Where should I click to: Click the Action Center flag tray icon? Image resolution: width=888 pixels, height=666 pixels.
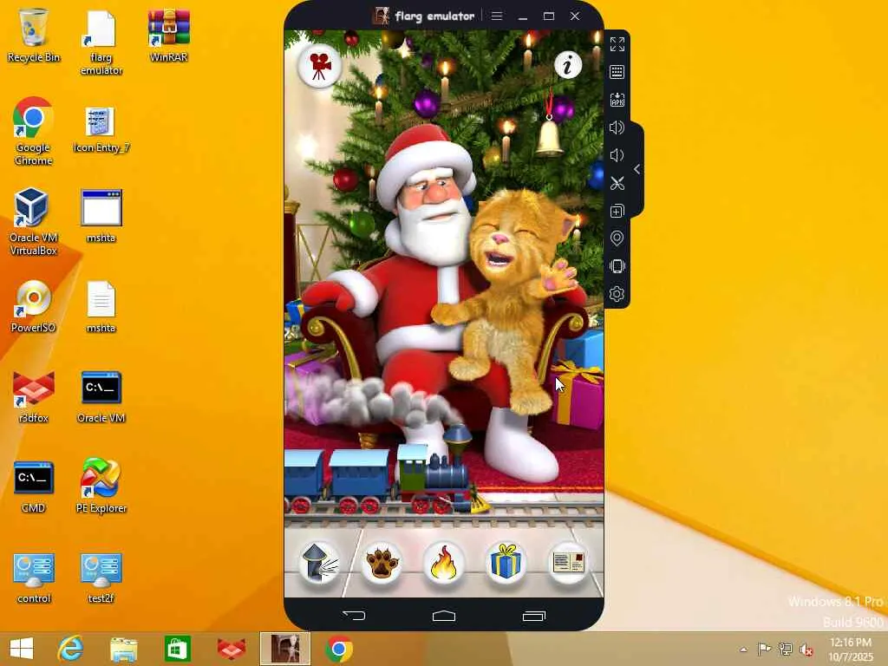(764, 649)
